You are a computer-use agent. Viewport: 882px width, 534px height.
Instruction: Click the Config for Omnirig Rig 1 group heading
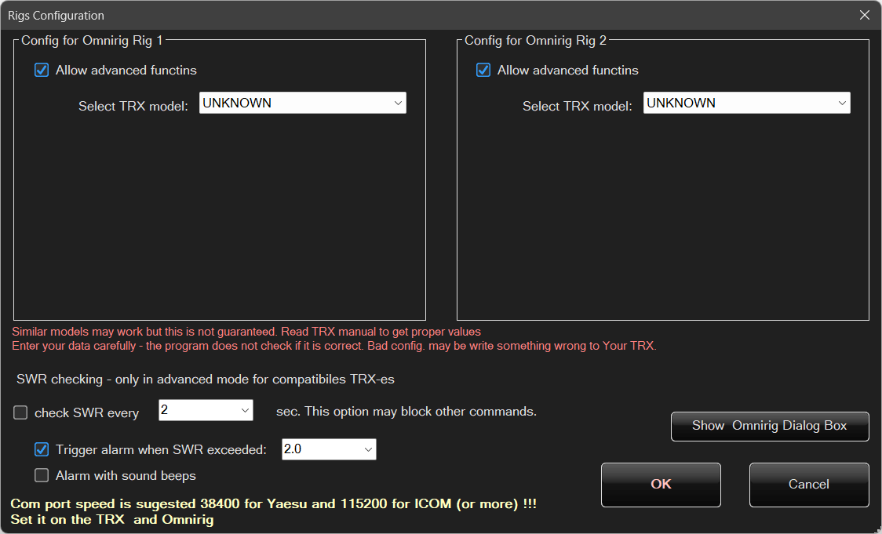point(92,40)
